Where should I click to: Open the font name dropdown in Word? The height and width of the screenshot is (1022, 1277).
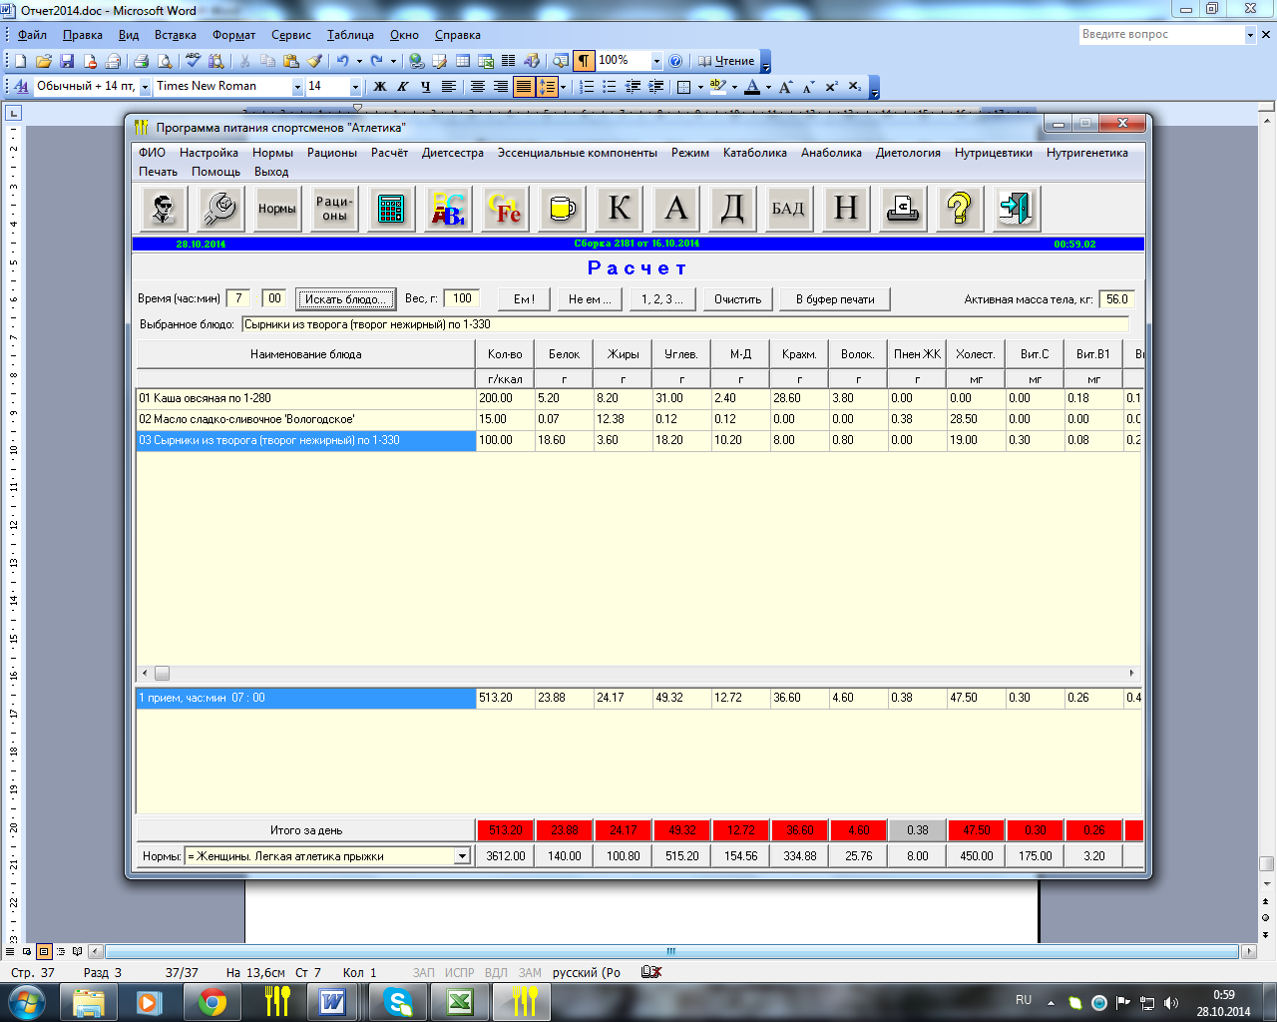coord(297,87)
